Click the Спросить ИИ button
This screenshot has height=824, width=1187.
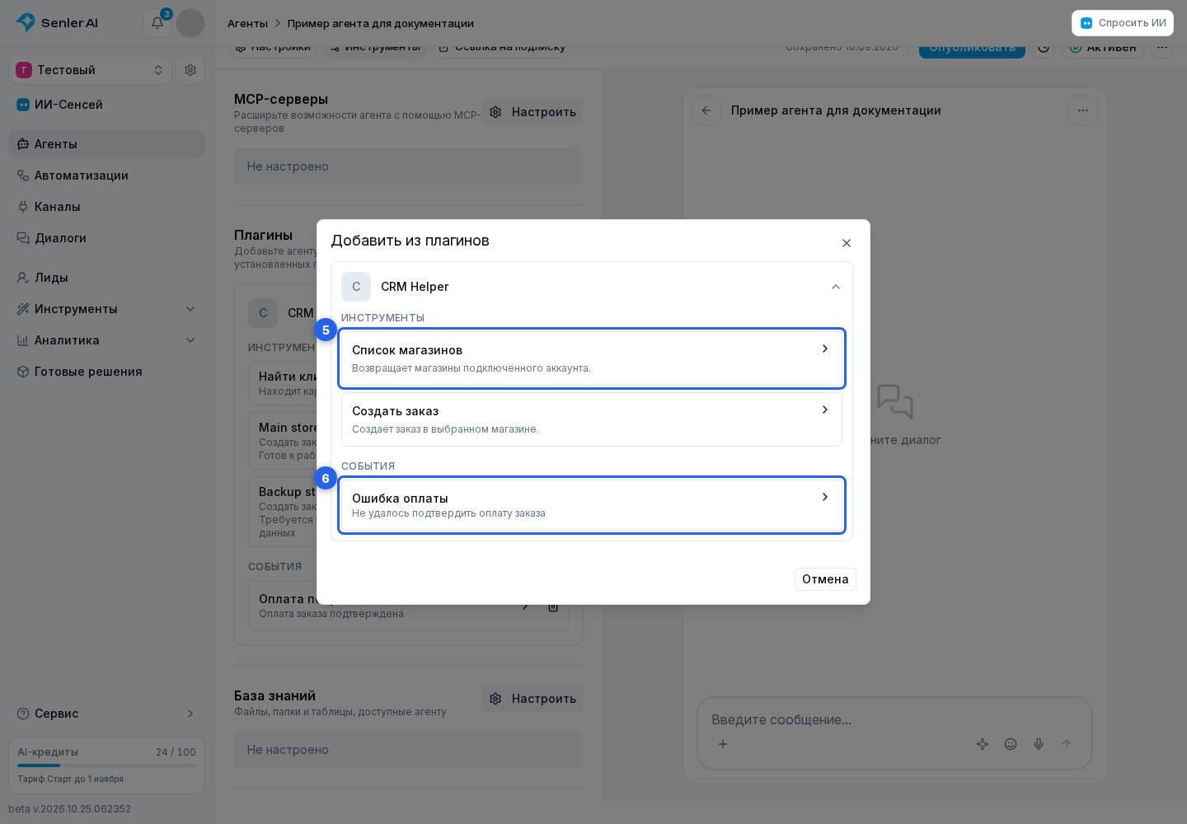point(1123,23)
